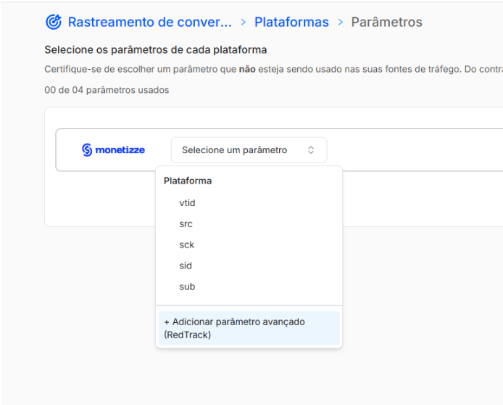This screenshot has height=405, width=503.
Task: Click the up-down chevron icon in the dropdown
Action: [x=311, y=150]
